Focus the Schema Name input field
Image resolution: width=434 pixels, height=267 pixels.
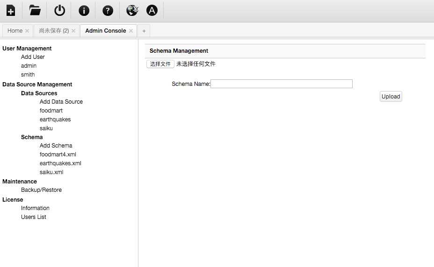282,84
